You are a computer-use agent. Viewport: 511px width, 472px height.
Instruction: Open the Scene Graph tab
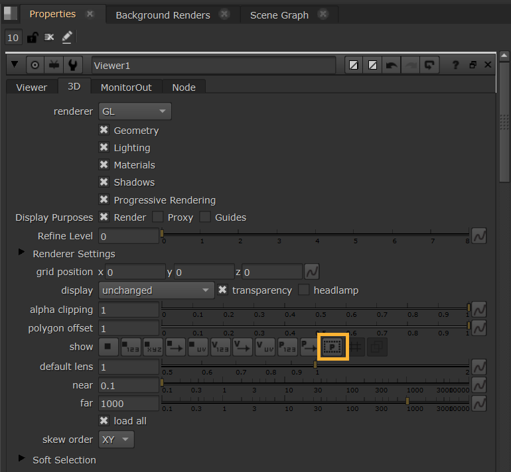pyautogui.click(x=279, y=15)
